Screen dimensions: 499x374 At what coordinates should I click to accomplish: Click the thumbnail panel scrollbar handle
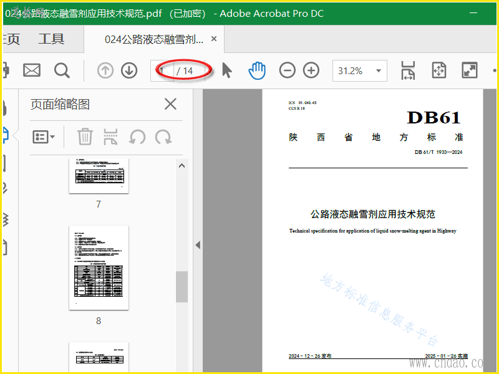click(x=182, y=287)
